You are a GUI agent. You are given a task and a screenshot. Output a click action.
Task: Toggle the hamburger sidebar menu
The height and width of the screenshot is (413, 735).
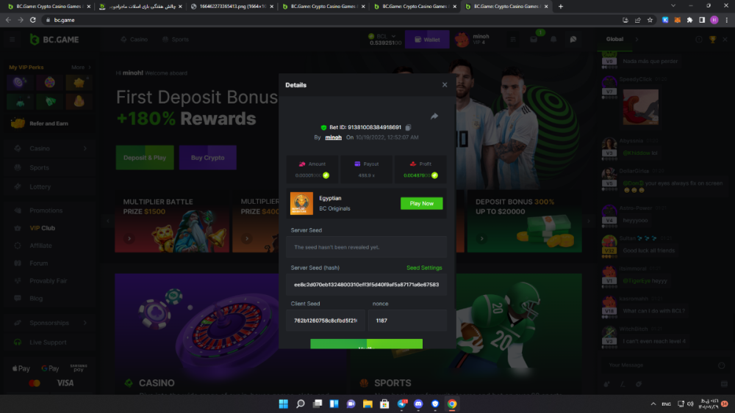click(12, 40)
